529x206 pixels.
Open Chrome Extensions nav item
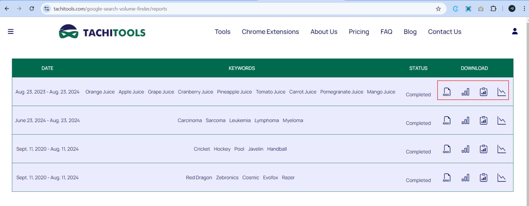point(270,32)
